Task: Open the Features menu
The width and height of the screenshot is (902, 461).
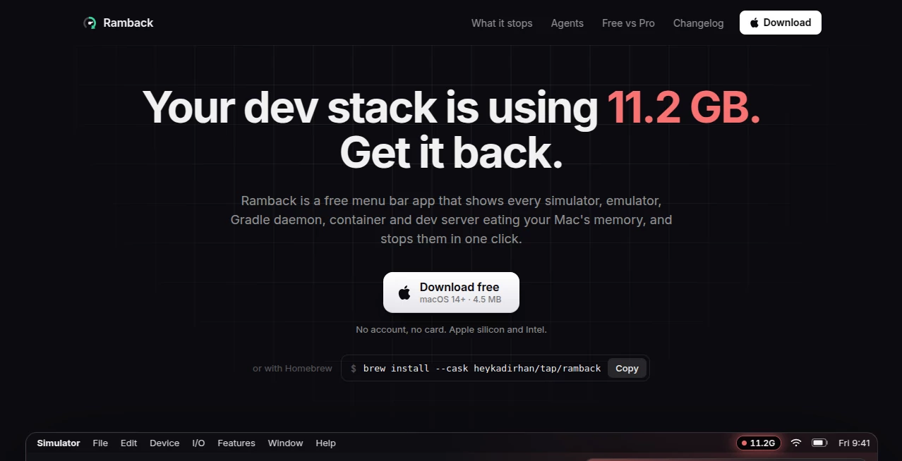Action: [x=236, y=443]
